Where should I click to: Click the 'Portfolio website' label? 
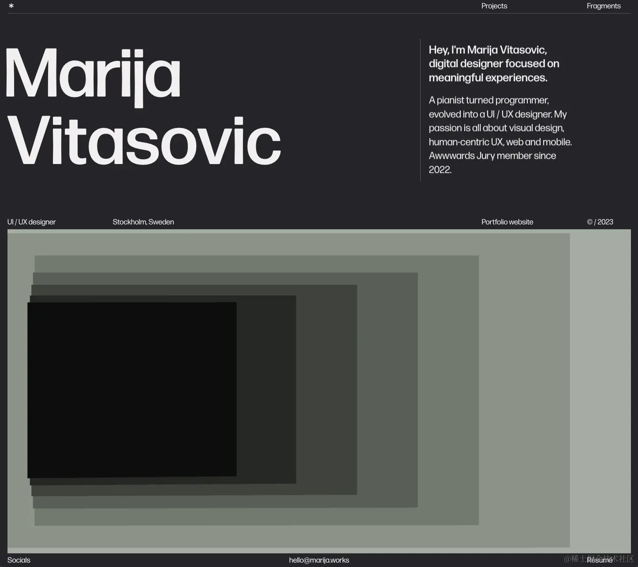pyautogui.click(x=507, y=222)
